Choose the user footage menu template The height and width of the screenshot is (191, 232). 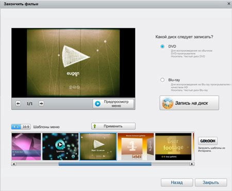pos(173,147)
